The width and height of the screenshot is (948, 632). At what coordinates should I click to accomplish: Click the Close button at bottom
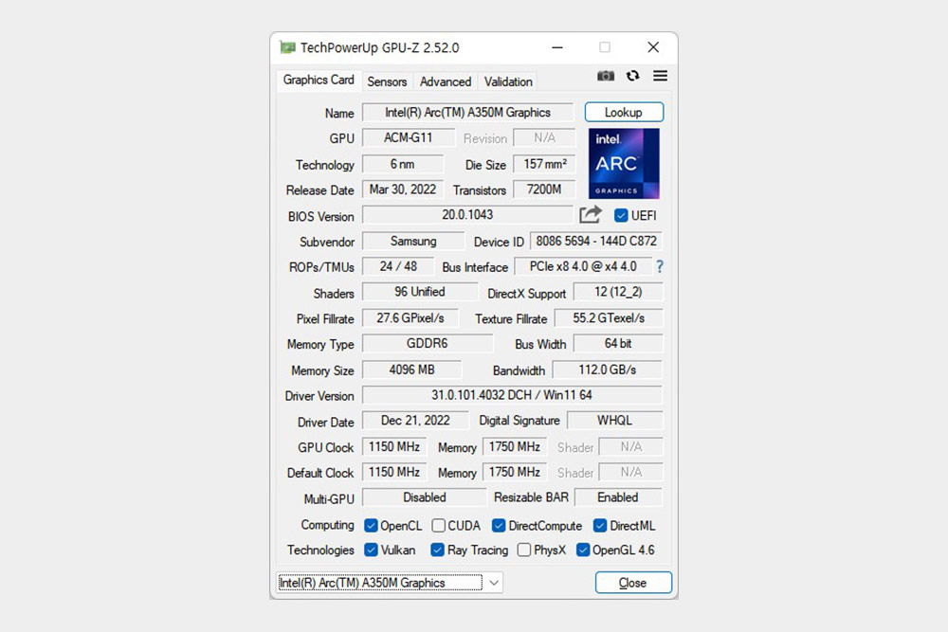(x=633, y=583)
